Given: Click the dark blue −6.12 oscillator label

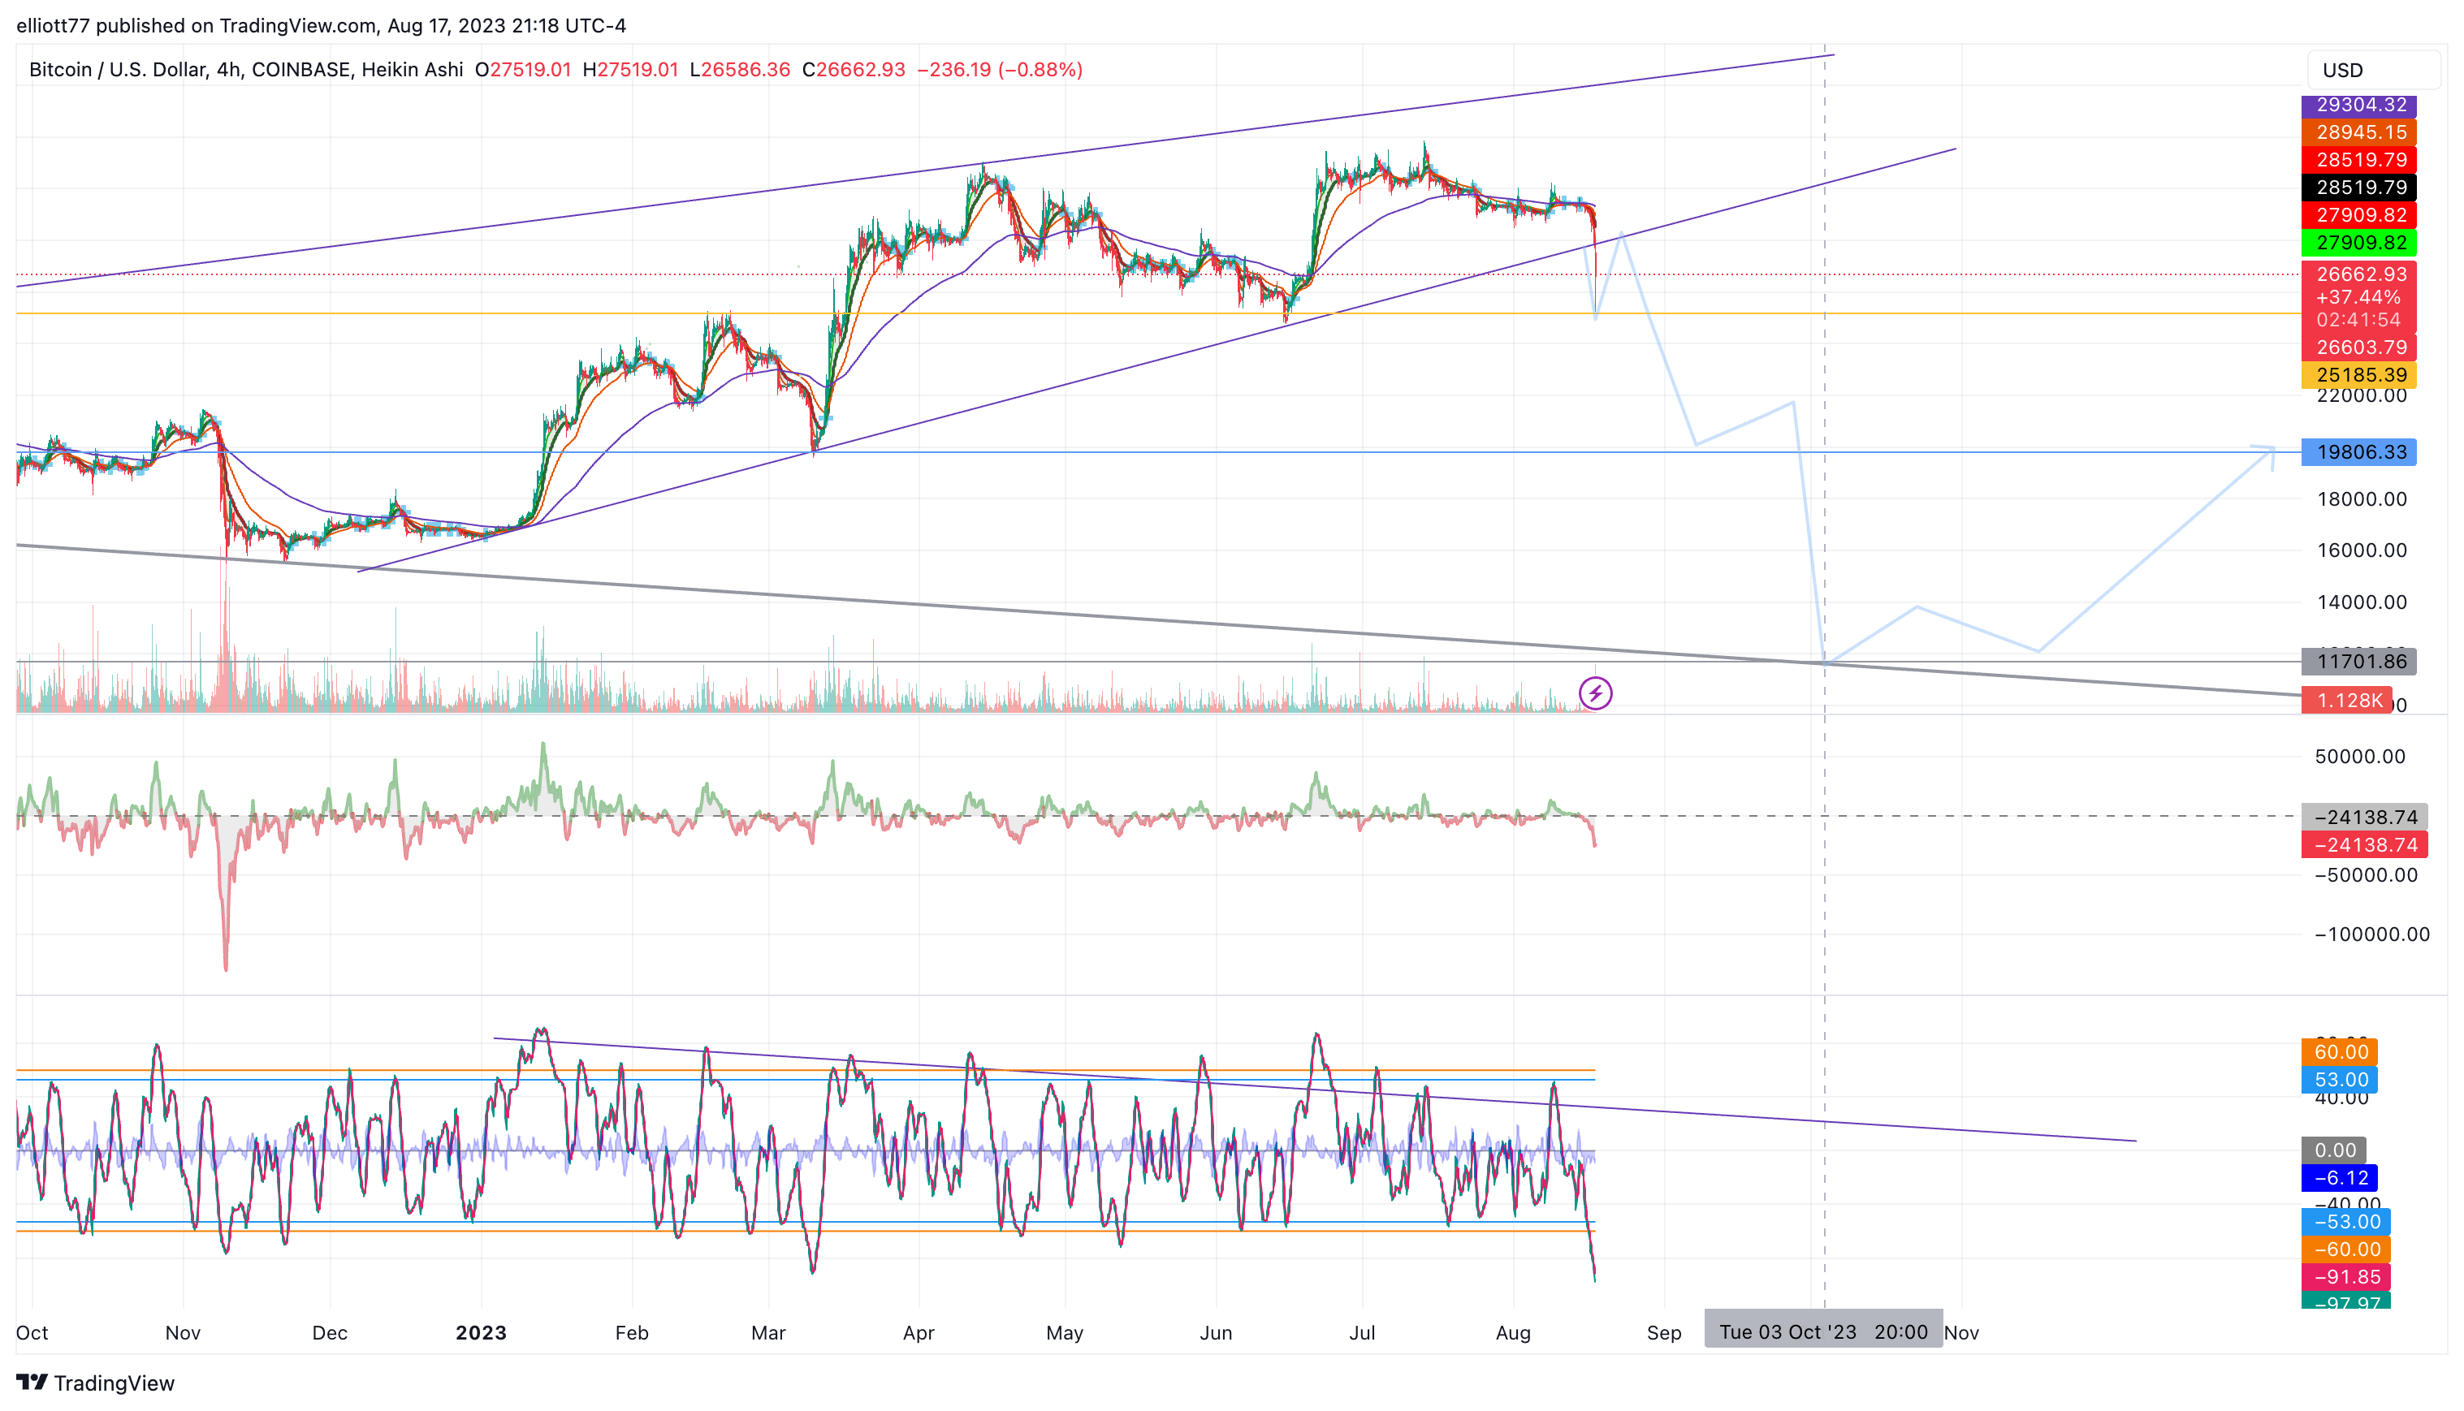Looking at the screenshot, I should tap(2339, 1179).
